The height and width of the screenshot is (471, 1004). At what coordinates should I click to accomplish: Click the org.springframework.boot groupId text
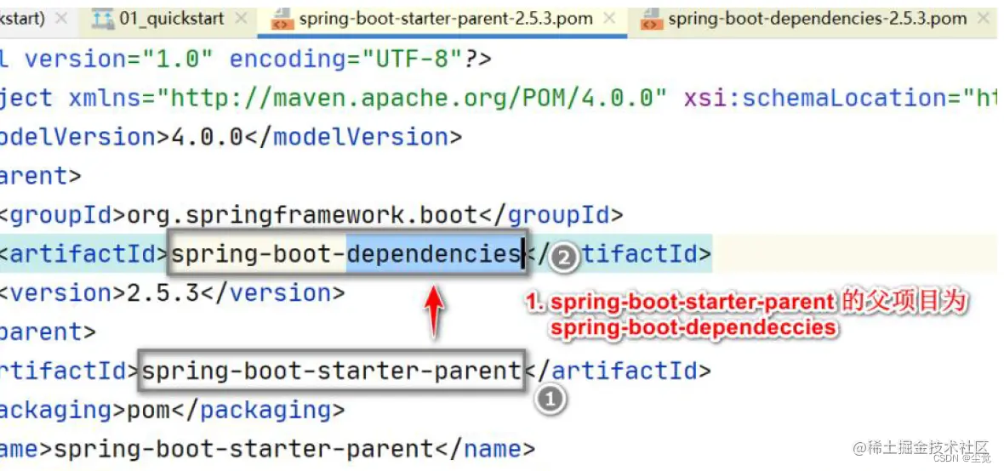pos(303,215)
